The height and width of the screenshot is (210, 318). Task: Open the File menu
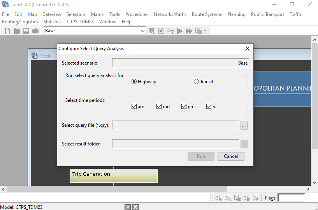pos(5,14)
